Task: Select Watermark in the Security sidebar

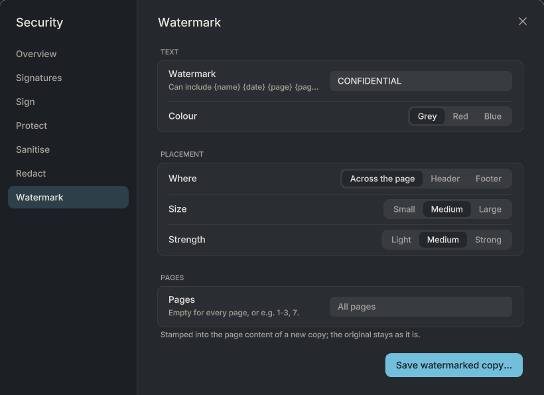Action: click(68, 197)
